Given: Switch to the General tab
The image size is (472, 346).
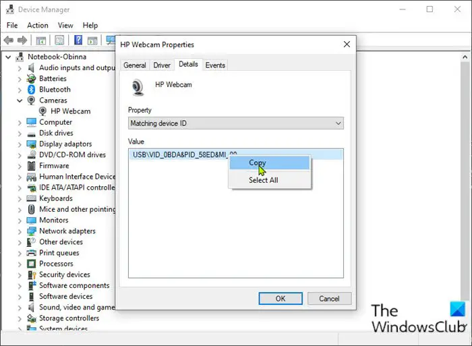Looking at the screenshot, I should click(x=135, y=65).
